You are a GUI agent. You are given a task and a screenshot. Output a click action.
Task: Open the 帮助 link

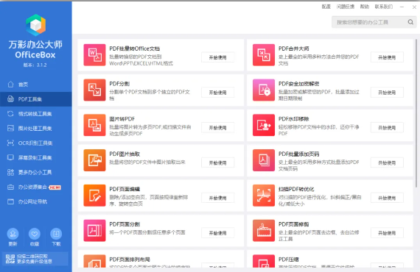tap(364, 7)
